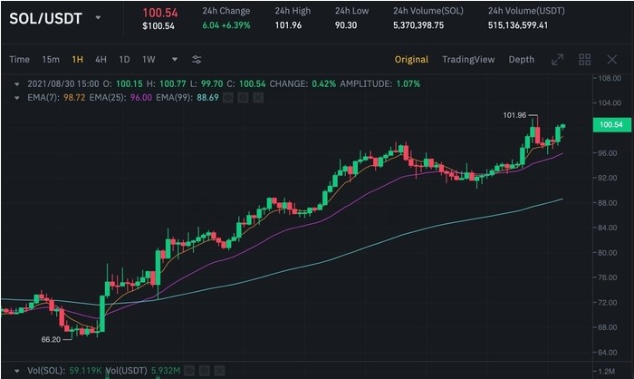Select the 1W interval
The height and width of the screenshot is (379, 634).
coord(149,60)
